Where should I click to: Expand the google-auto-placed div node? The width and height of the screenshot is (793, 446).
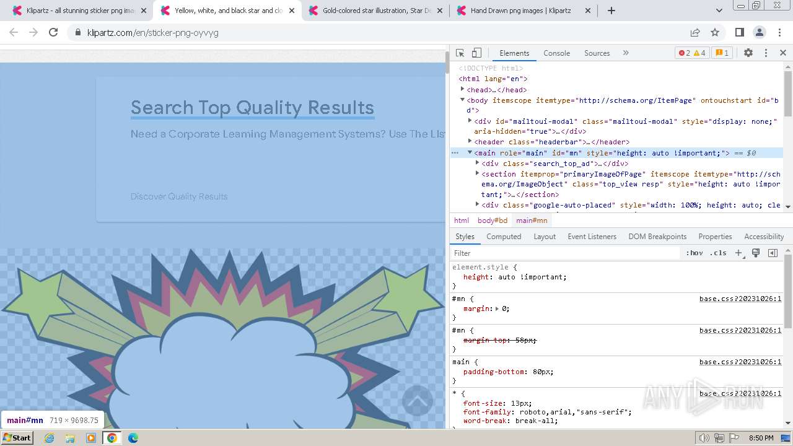(478, 204)
